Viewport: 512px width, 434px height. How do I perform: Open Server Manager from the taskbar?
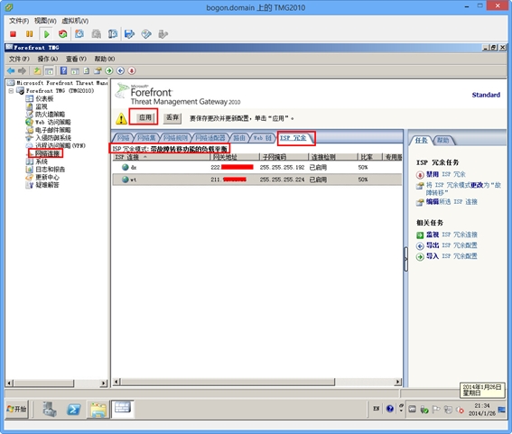point(50,409)
